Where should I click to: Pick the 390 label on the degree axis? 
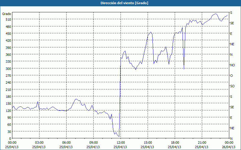(x=9, y=48)
